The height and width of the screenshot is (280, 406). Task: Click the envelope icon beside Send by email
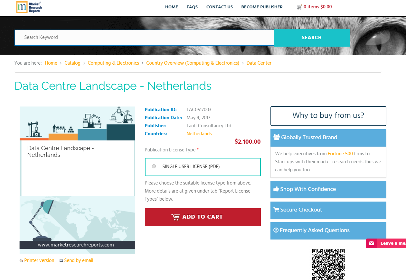[61, 261]
